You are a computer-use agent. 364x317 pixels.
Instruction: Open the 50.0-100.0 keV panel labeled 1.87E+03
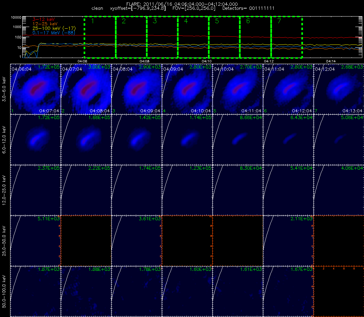[x=35, y=291]
